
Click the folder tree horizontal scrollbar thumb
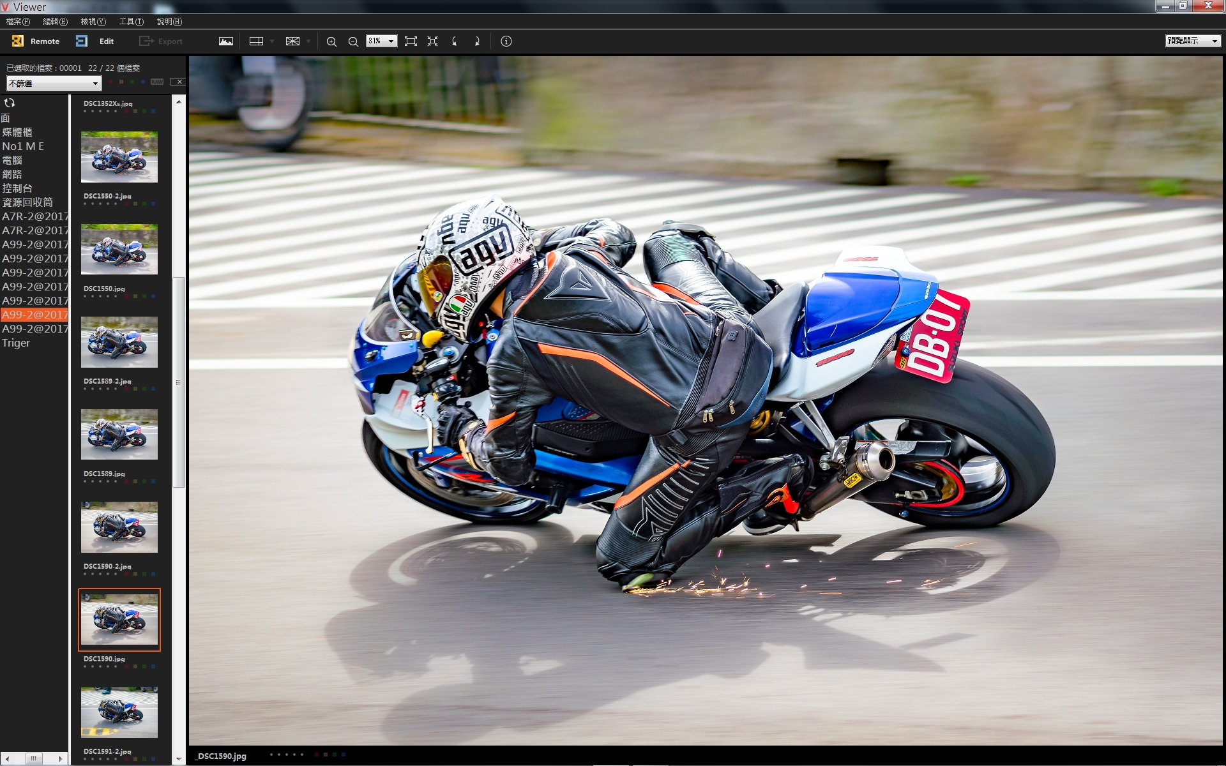33,759
